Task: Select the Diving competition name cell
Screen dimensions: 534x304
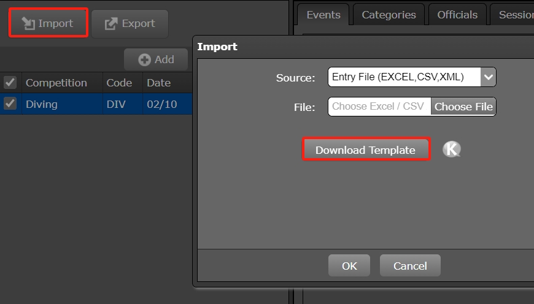Action: [42, 104]
